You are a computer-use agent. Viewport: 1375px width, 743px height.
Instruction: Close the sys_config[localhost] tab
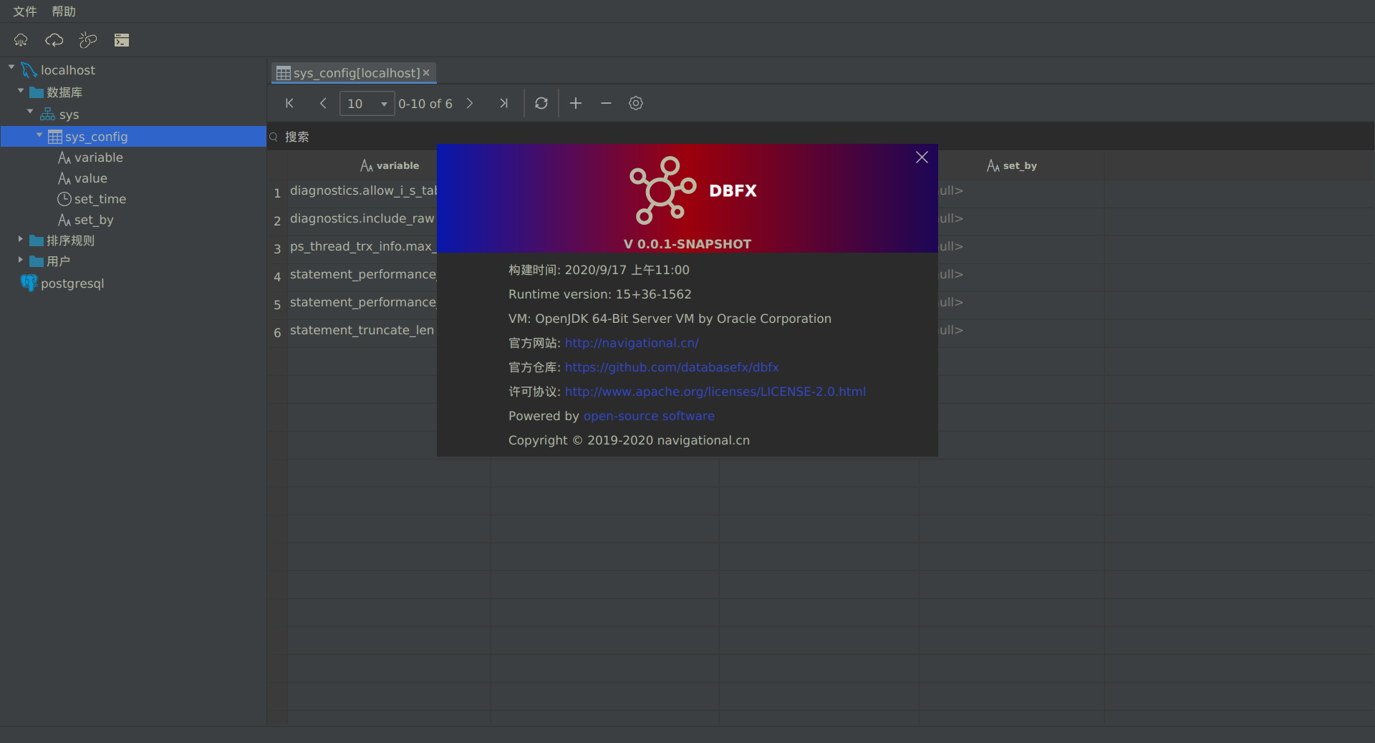426,73
